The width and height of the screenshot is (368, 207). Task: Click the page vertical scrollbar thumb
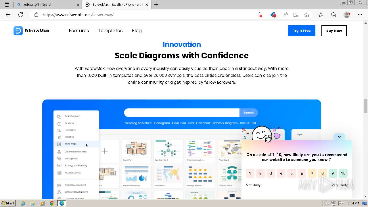[366, 106]
